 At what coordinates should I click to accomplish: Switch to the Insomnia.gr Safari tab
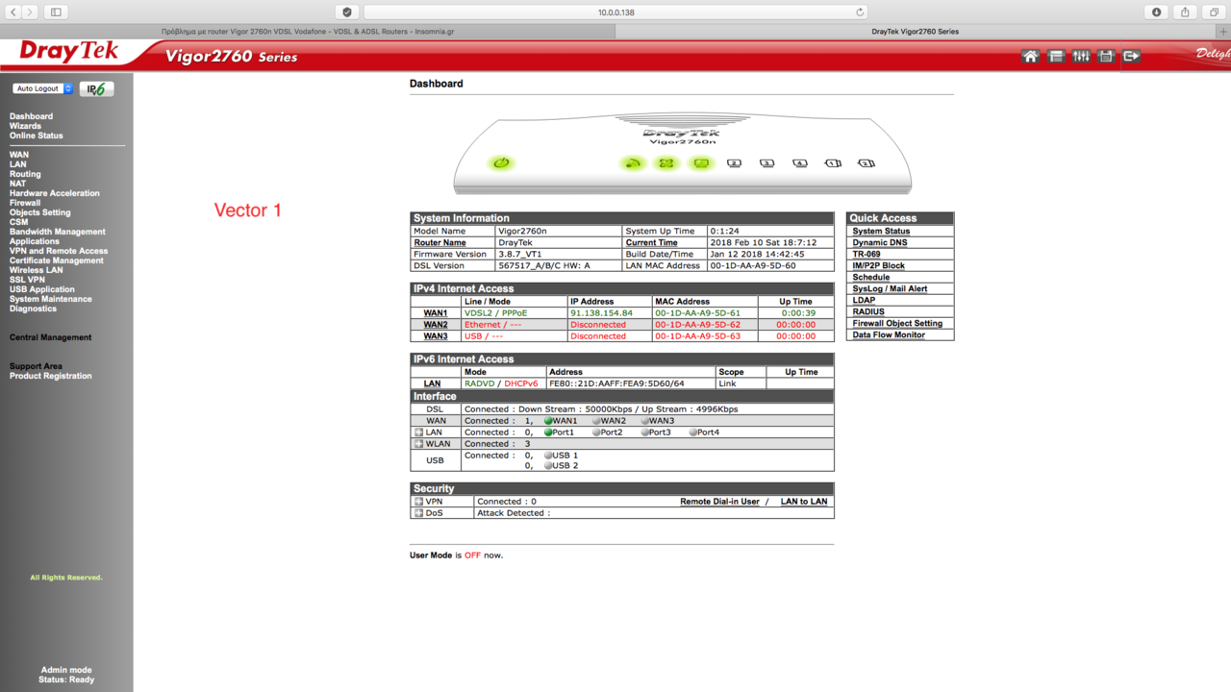[307, 32]
